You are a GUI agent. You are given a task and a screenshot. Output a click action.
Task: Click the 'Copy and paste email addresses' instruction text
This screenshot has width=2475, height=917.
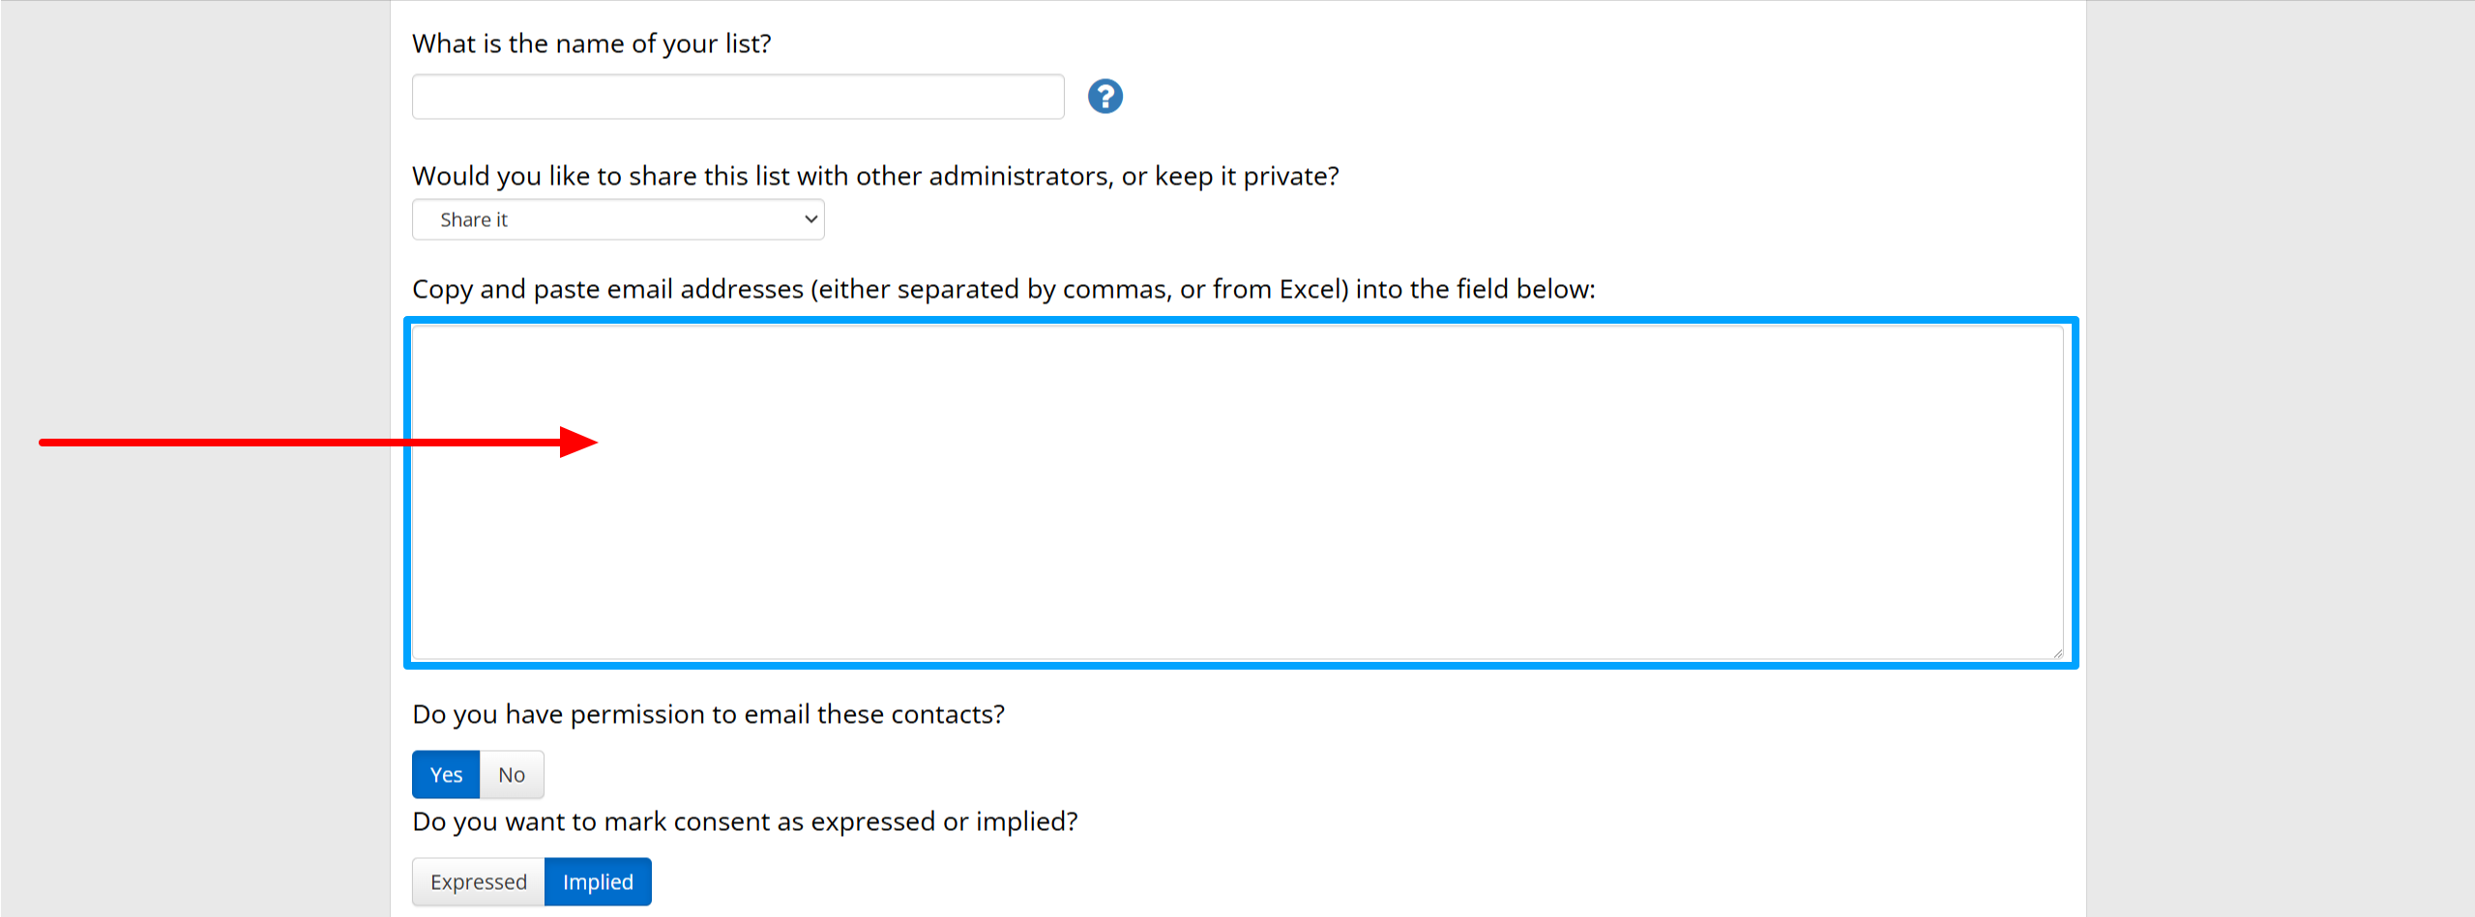click(1003, 289)
